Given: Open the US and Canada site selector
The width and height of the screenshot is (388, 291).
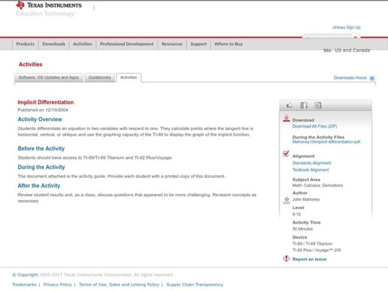Looking at the screenshot, I should click(352, 50).
